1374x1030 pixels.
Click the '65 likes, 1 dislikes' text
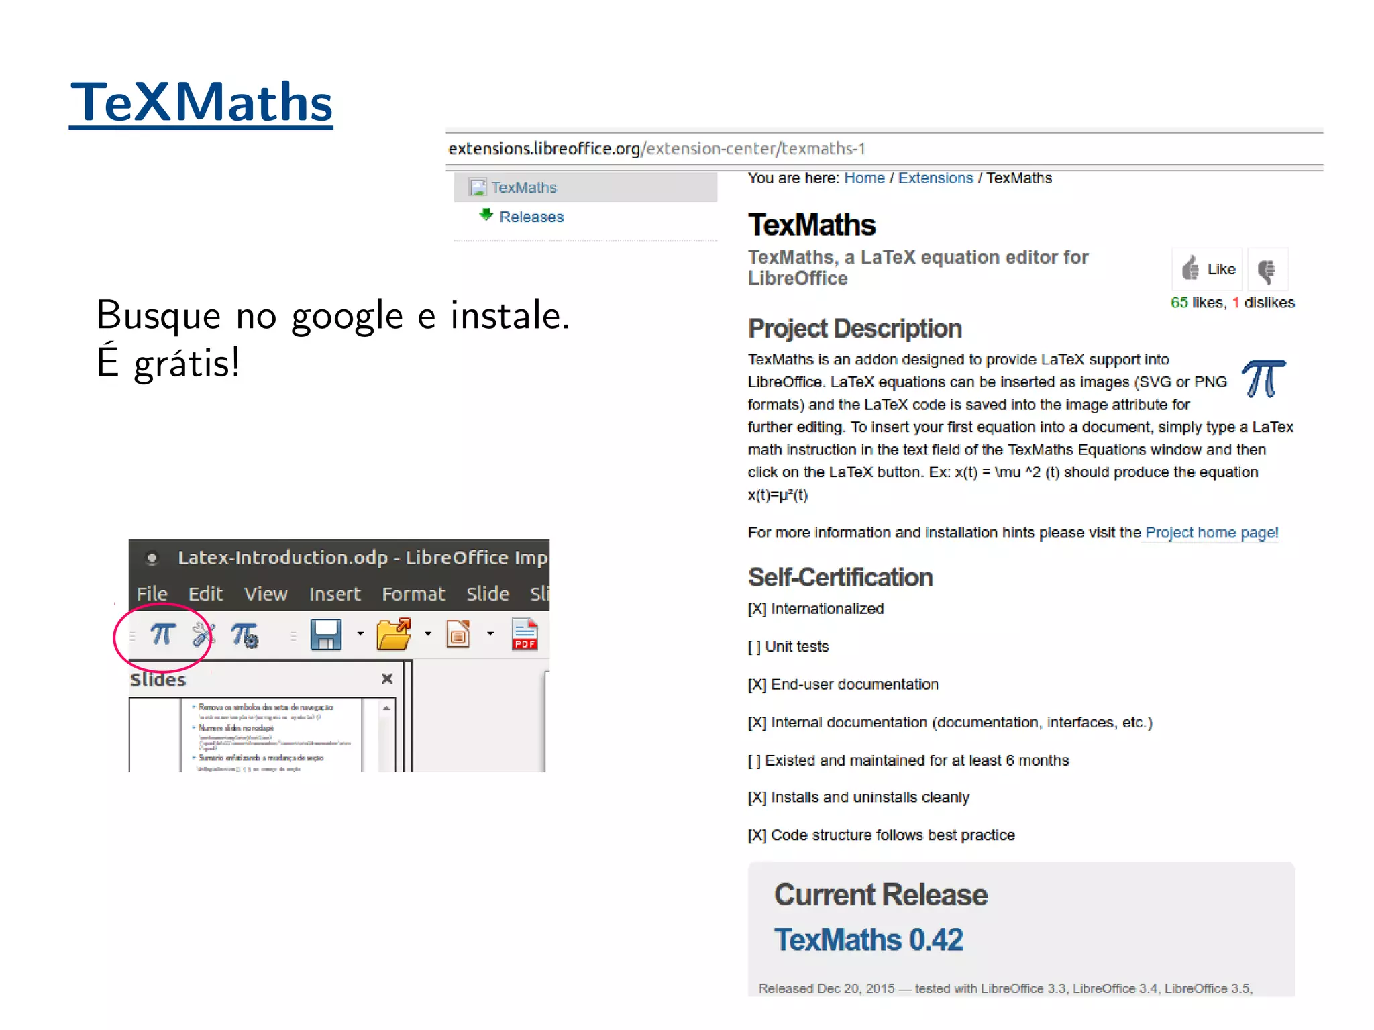(1232, 303)
